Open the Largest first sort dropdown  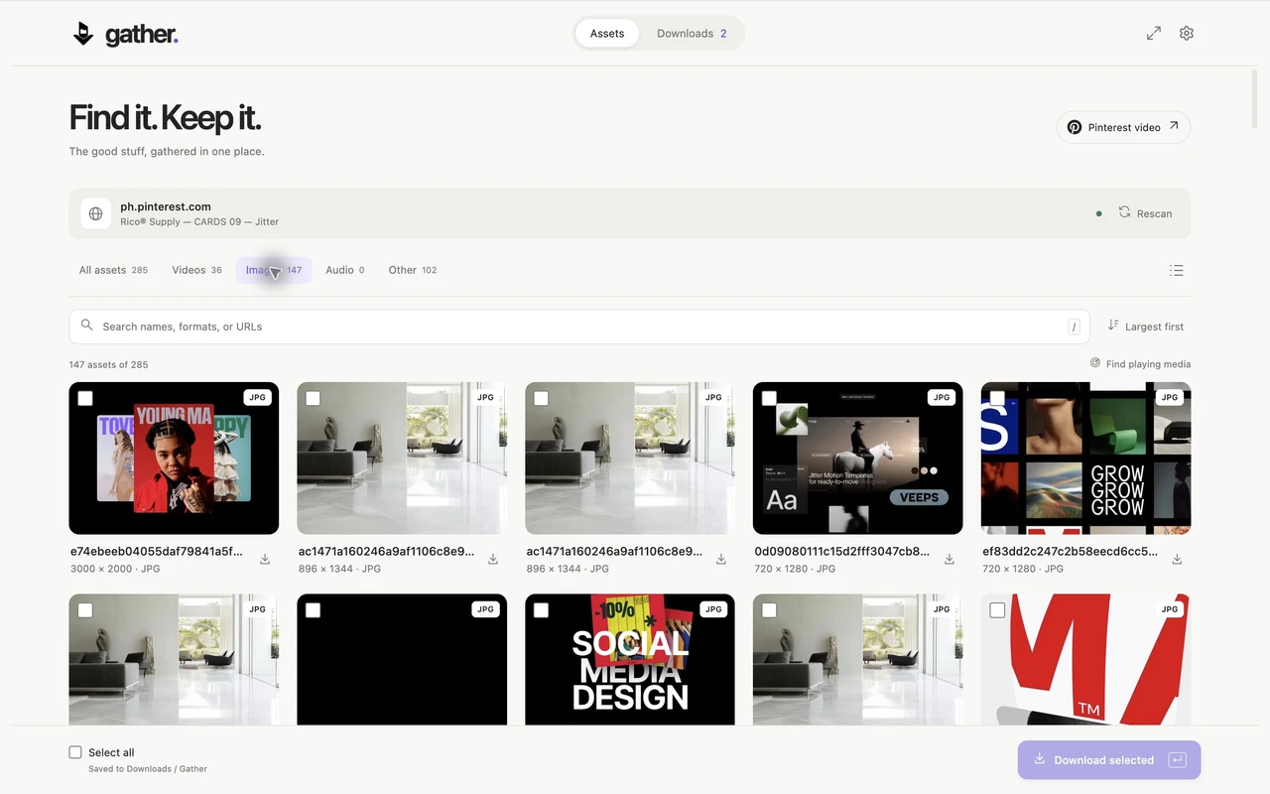tap(1146, 327)
